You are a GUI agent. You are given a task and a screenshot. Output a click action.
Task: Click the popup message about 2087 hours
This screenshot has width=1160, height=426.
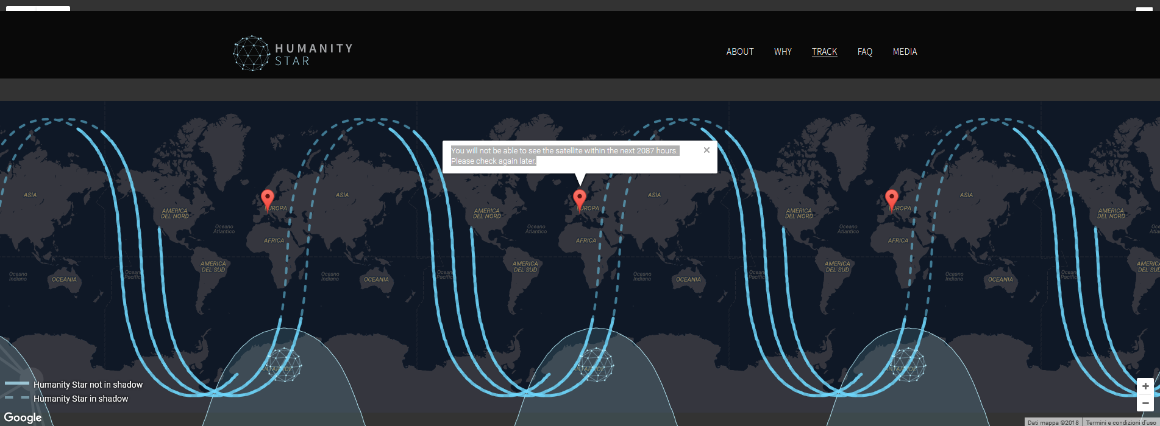pyautogui.click(x=564, y=156)
